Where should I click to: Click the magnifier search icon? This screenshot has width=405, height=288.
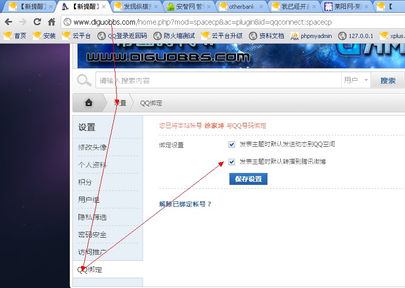tap(84, 80)
